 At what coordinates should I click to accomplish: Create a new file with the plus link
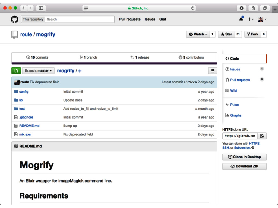80,71
